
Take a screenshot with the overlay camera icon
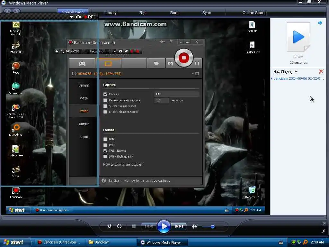[x=78, y=17]
